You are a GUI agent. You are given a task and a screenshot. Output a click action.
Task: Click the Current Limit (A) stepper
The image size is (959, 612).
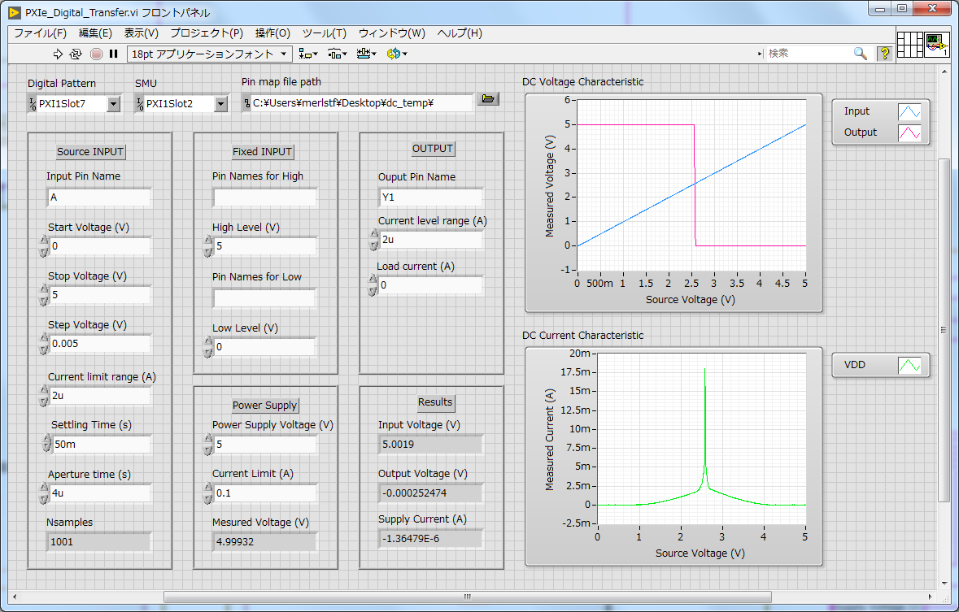point(208,493)
